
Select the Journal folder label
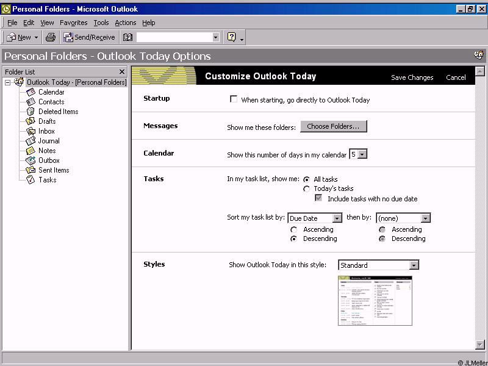click(x=49, y=141)
